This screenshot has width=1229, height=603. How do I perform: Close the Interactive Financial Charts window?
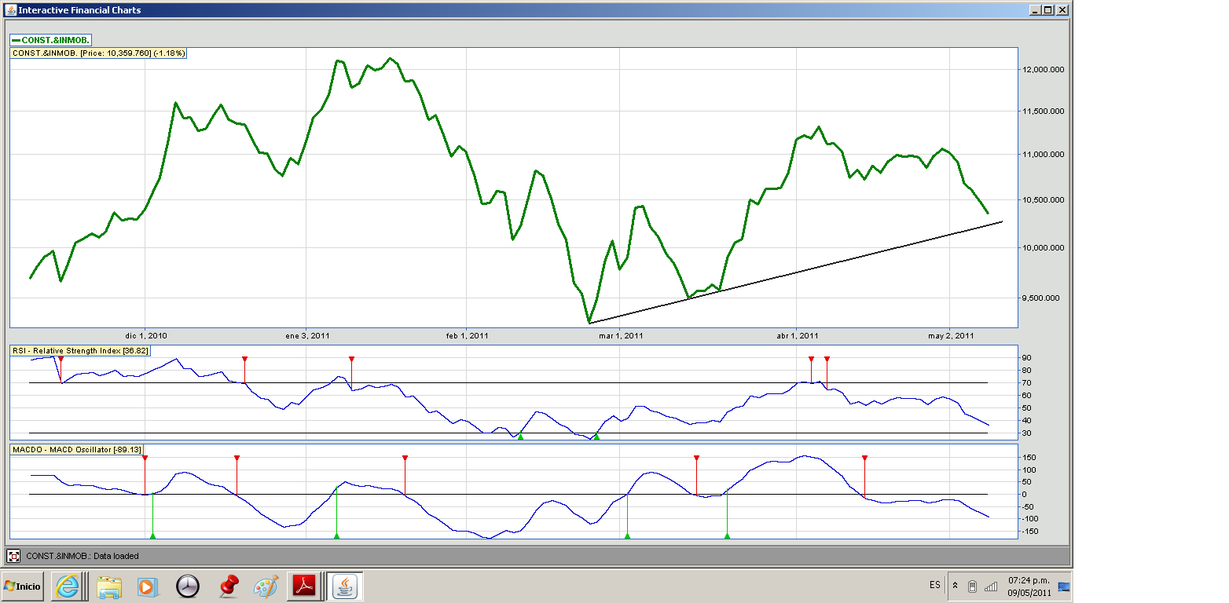point(1062,10)
